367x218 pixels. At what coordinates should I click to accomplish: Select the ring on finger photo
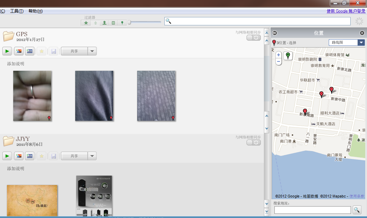coord(32,96)
